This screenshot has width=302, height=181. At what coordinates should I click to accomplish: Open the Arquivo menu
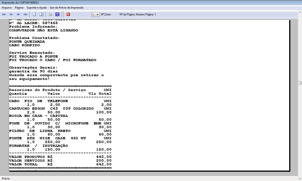point(6,8)
